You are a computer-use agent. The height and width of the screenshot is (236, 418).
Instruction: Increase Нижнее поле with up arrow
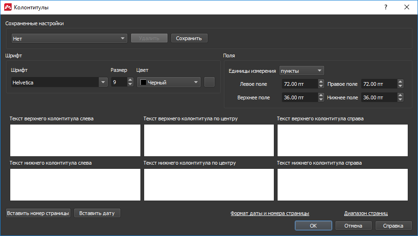400,95
